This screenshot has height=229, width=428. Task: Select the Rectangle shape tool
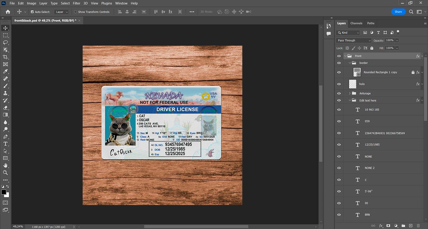click(x=5, y=158)
